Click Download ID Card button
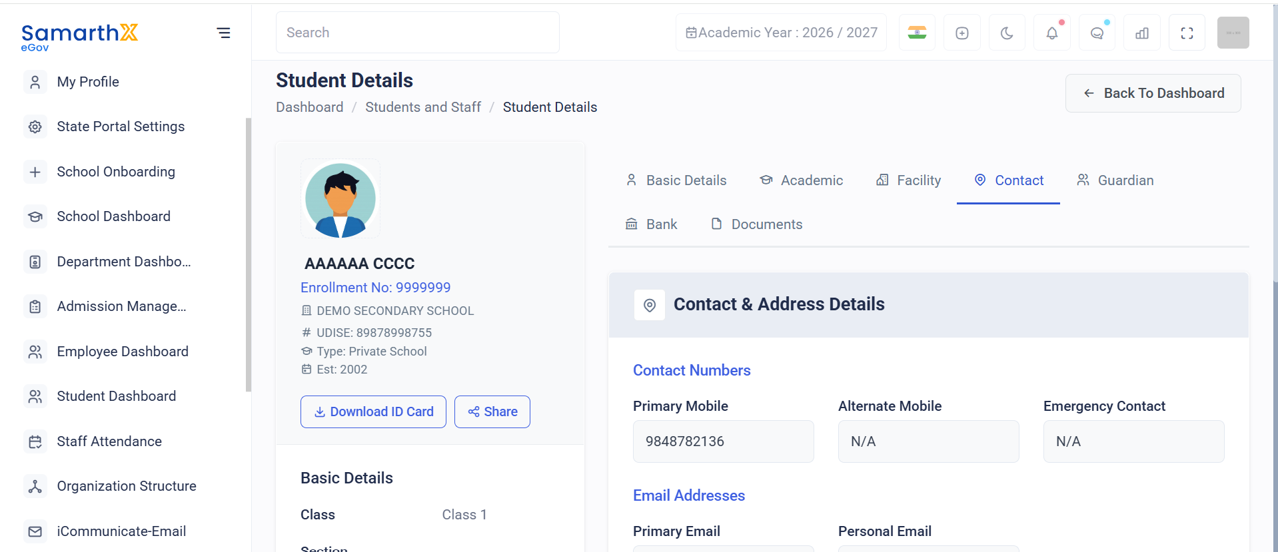The image size is (1278, 552). [373, 412]
